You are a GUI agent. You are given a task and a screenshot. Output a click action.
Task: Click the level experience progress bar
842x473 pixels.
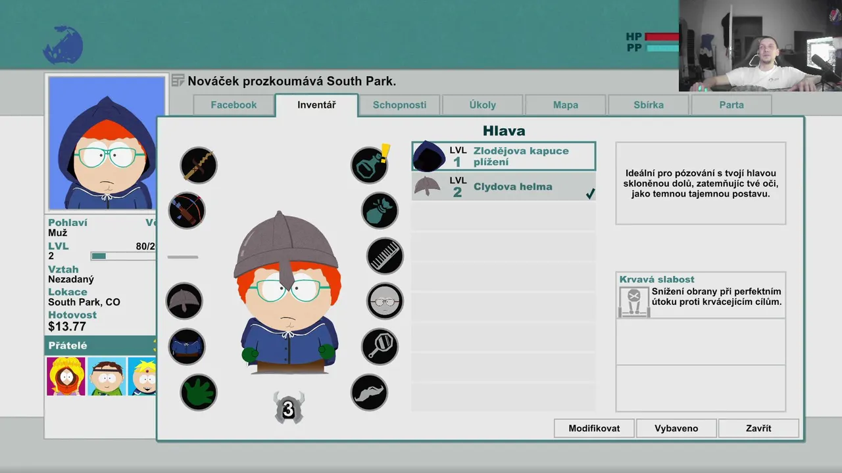(123, 256)
